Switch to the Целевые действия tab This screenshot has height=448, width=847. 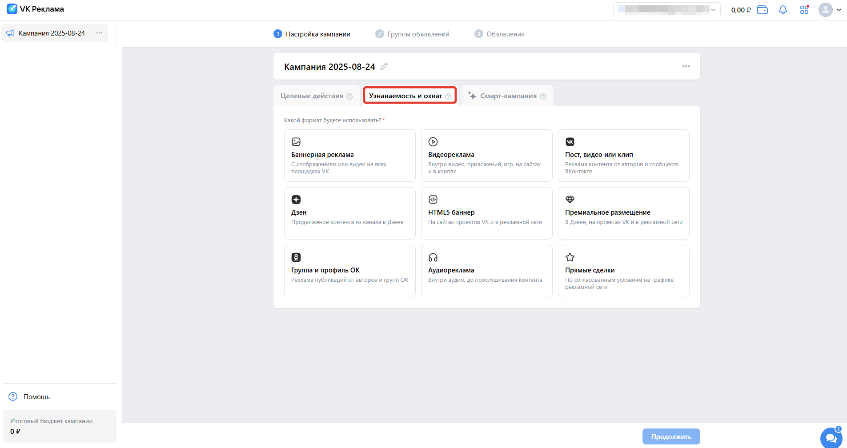(312, 96)
